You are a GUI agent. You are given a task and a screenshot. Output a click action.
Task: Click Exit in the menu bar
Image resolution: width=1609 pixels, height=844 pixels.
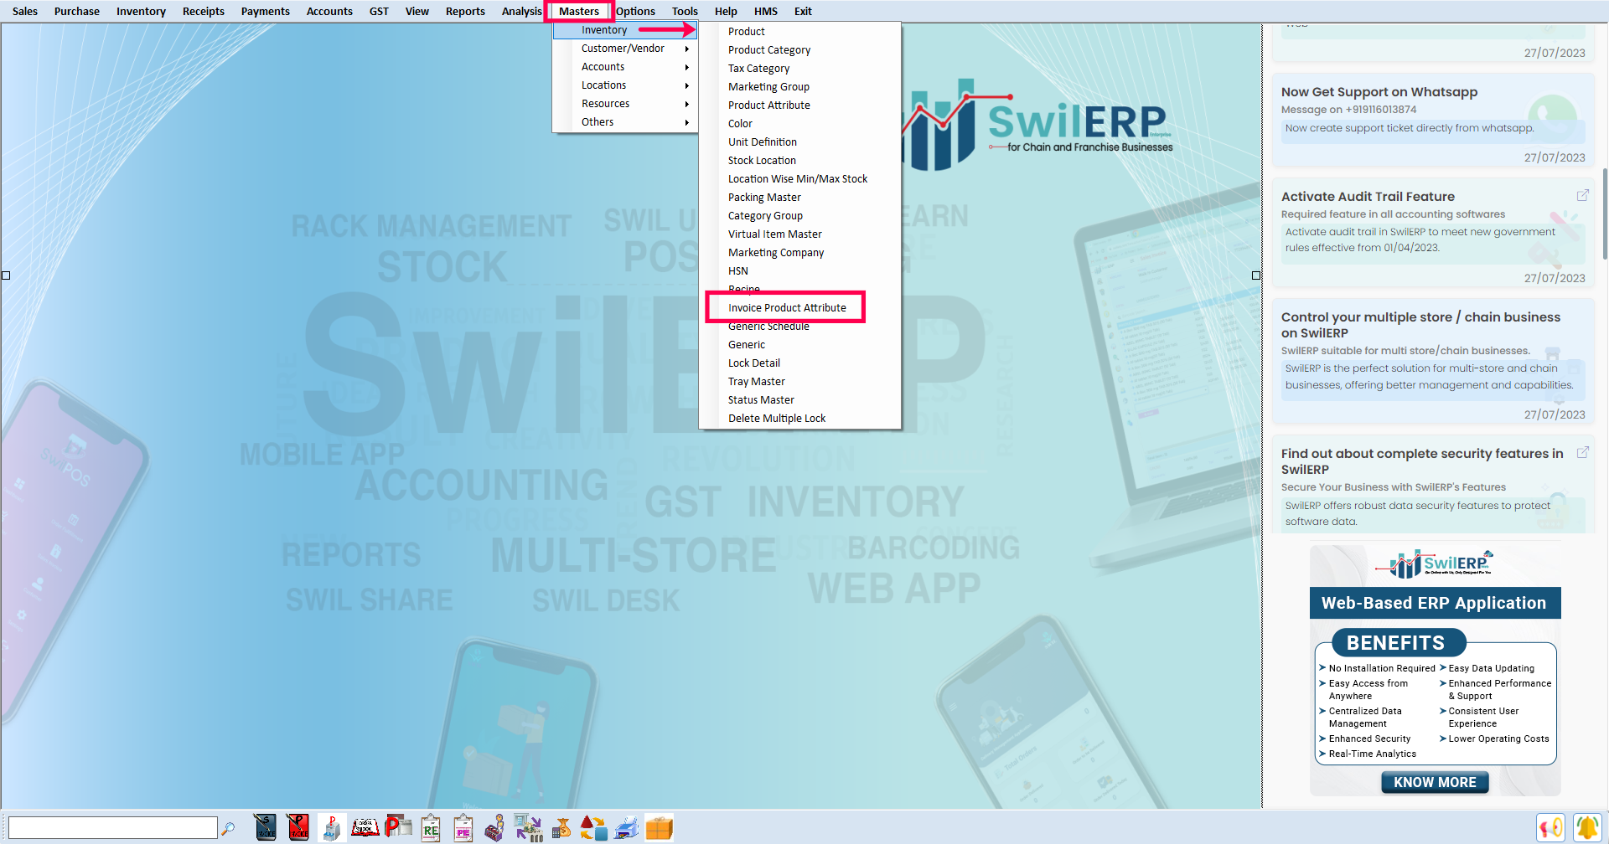tap(803, 11)
